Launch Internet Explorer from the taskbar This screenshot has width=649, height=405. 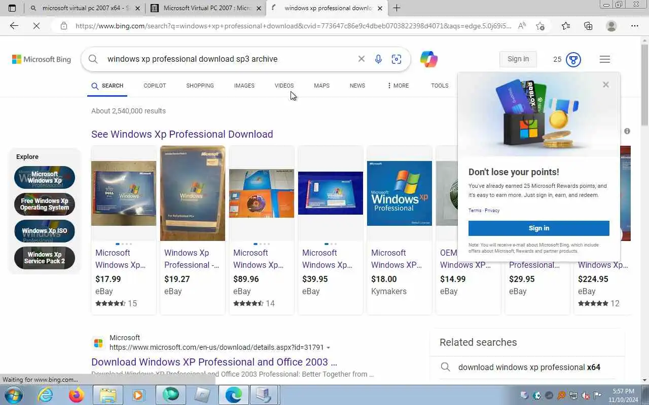pos(46,395)
